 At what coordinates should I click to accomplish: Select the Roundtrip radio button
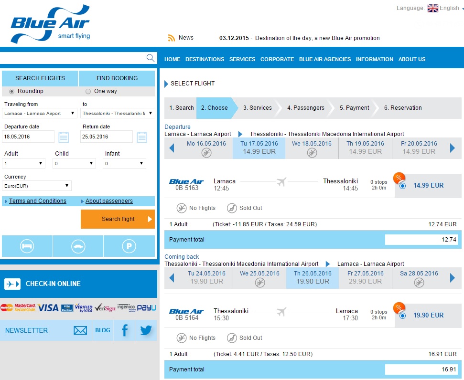[x=11, y=91]
